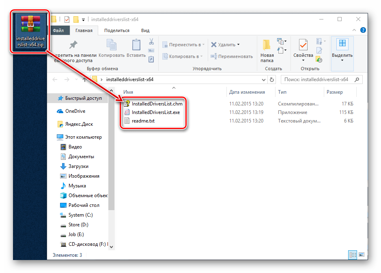Collapse the ribbon with the chevron

click(x=354, y=30)
